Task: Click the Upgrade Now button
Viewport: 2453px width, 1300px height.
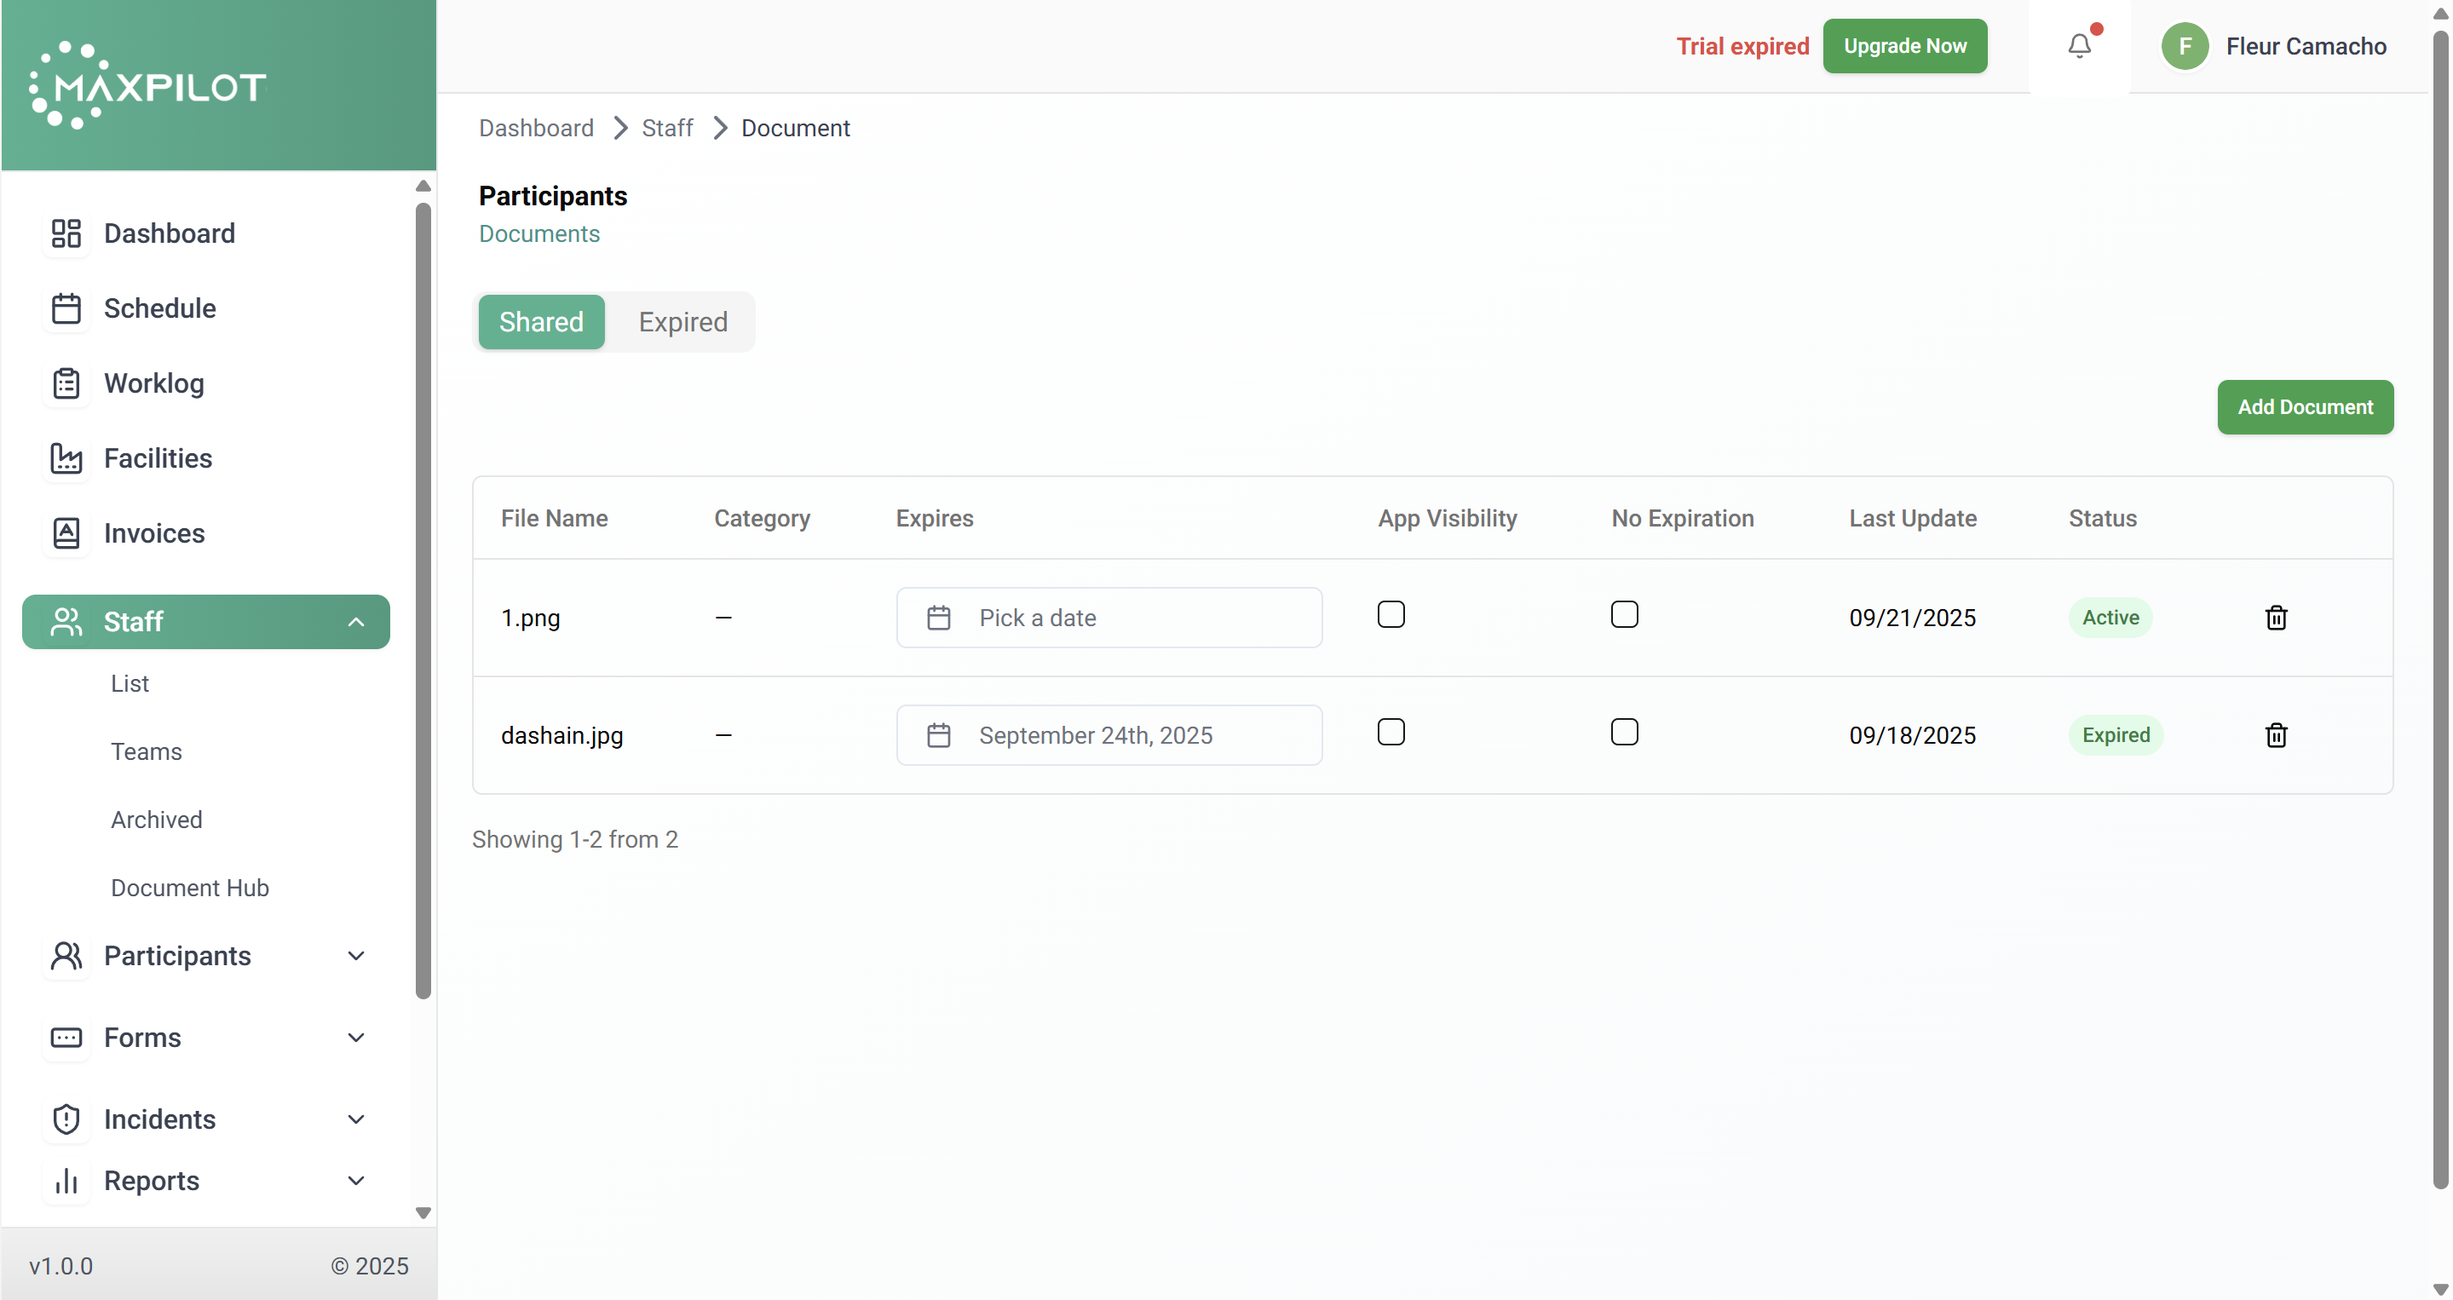Action: tap(1904, 46)
